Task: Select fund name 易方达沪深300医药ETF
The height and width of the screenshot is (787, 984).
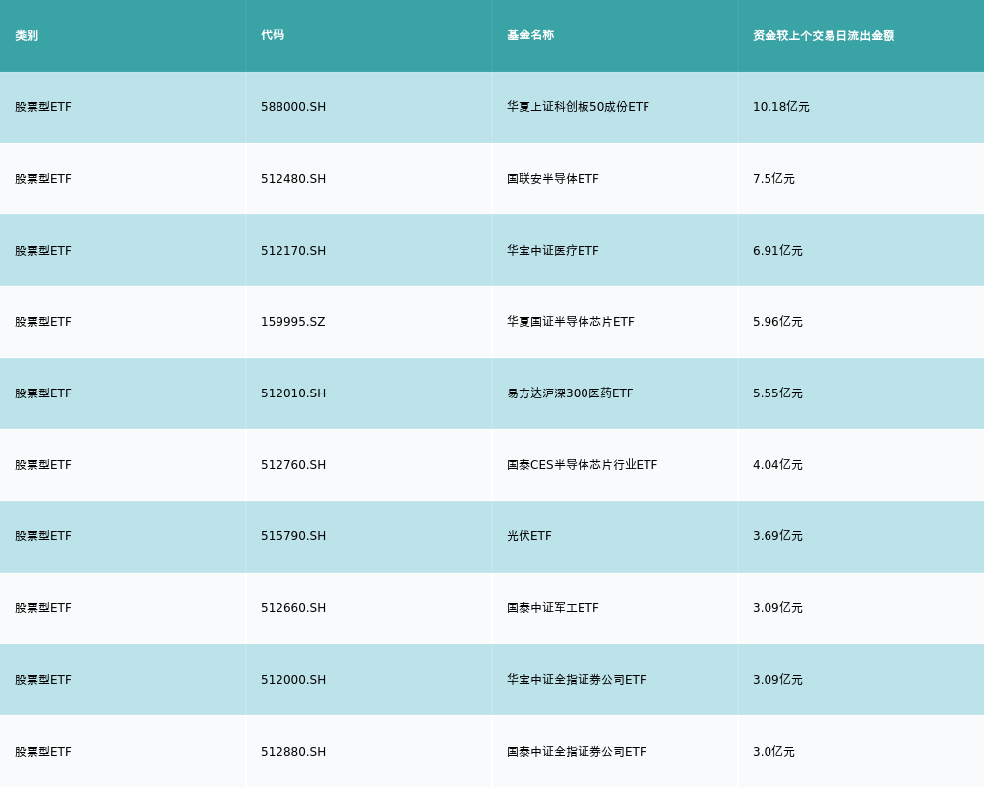Action: point(570,393)
